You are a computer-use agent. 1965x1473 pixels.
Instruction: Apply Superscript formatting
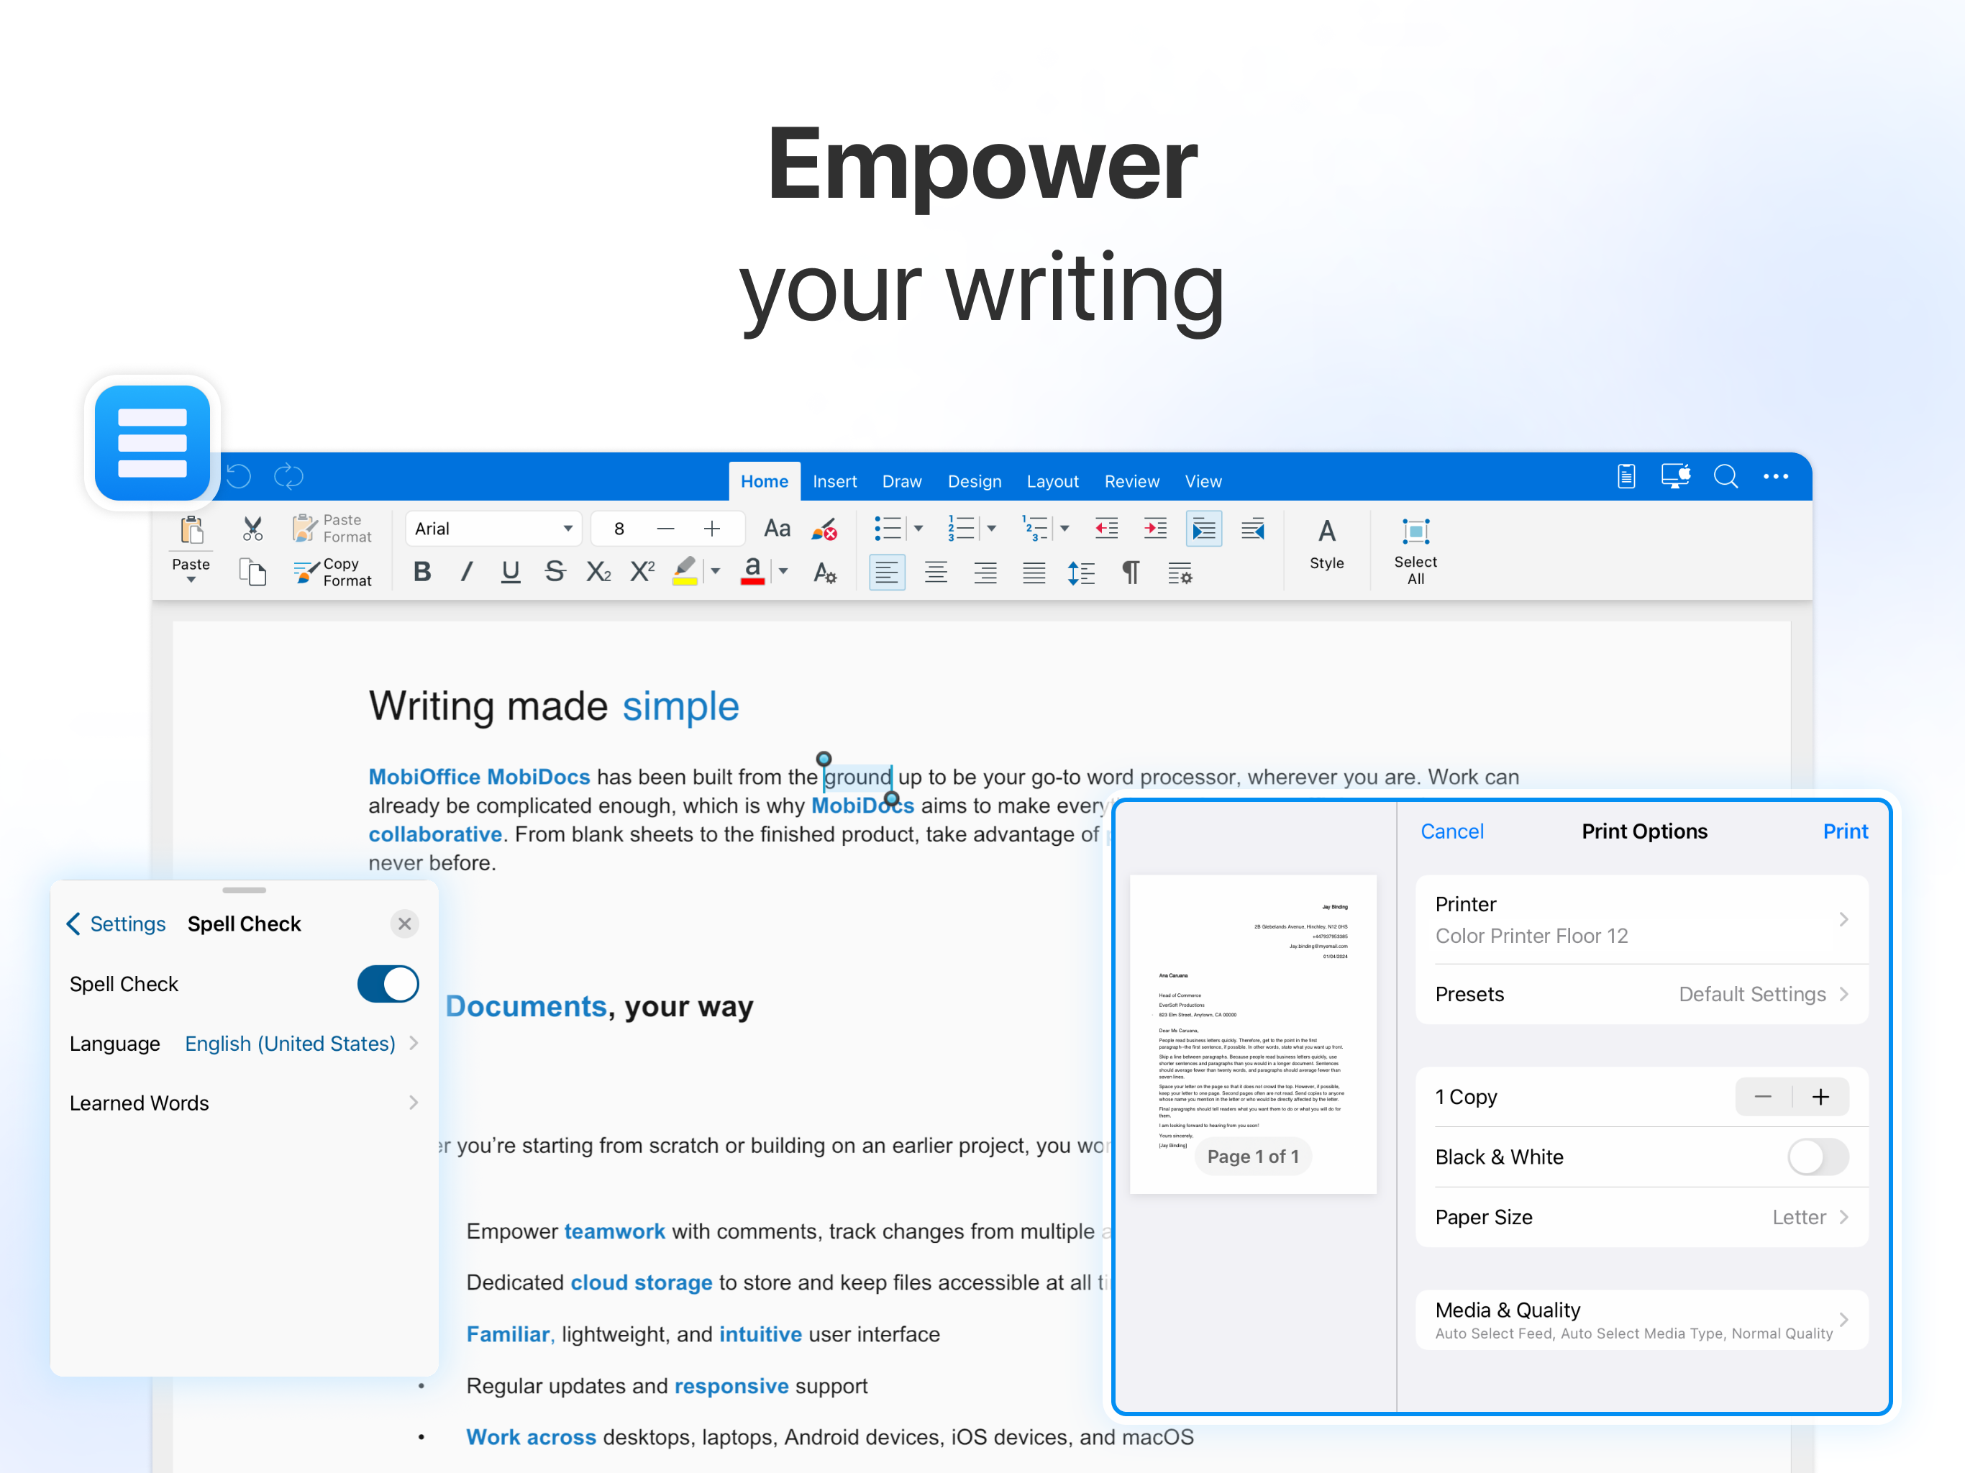[642, 571]
